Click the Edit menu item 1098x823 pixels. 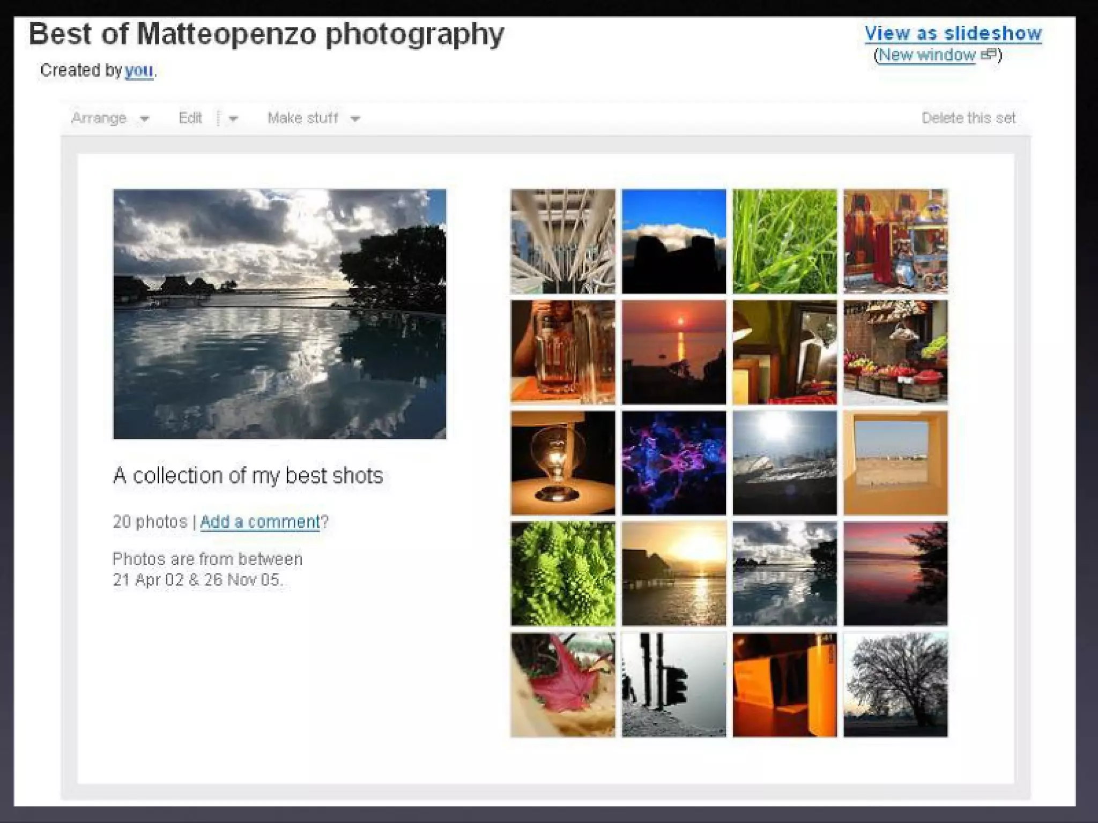[x=190, y=118]
